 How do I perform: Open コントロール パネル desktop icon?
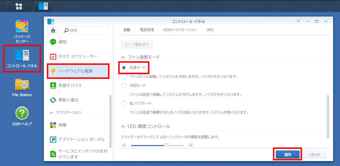click(x=23, y=59)
